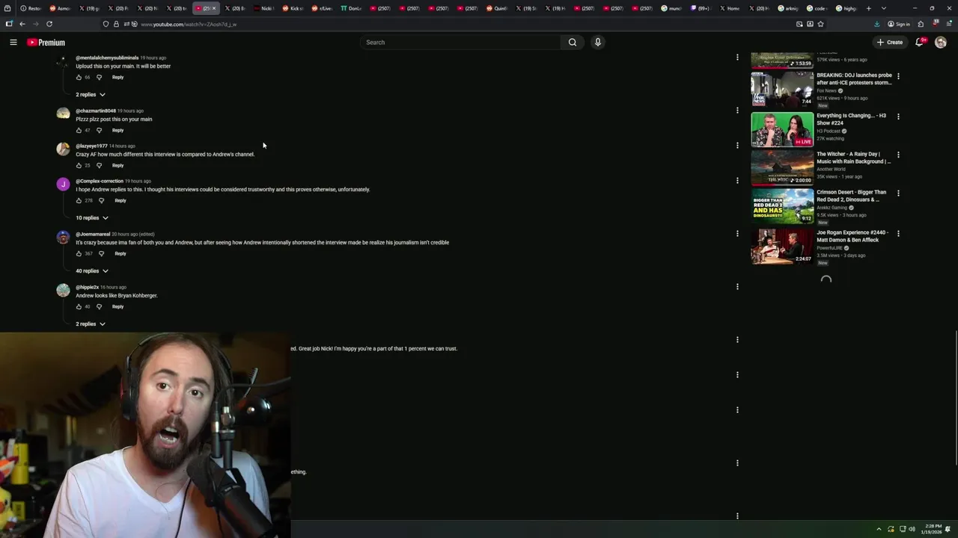Click the browser address bar URL

click(x=189, y=24)
